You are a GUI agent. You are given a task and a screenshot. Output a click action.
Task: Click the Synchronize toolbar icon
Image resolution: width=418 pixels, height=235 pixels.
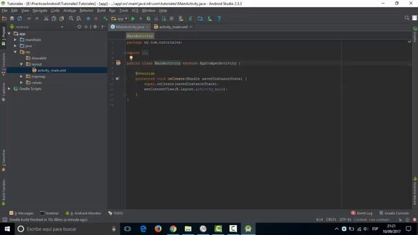20,19
